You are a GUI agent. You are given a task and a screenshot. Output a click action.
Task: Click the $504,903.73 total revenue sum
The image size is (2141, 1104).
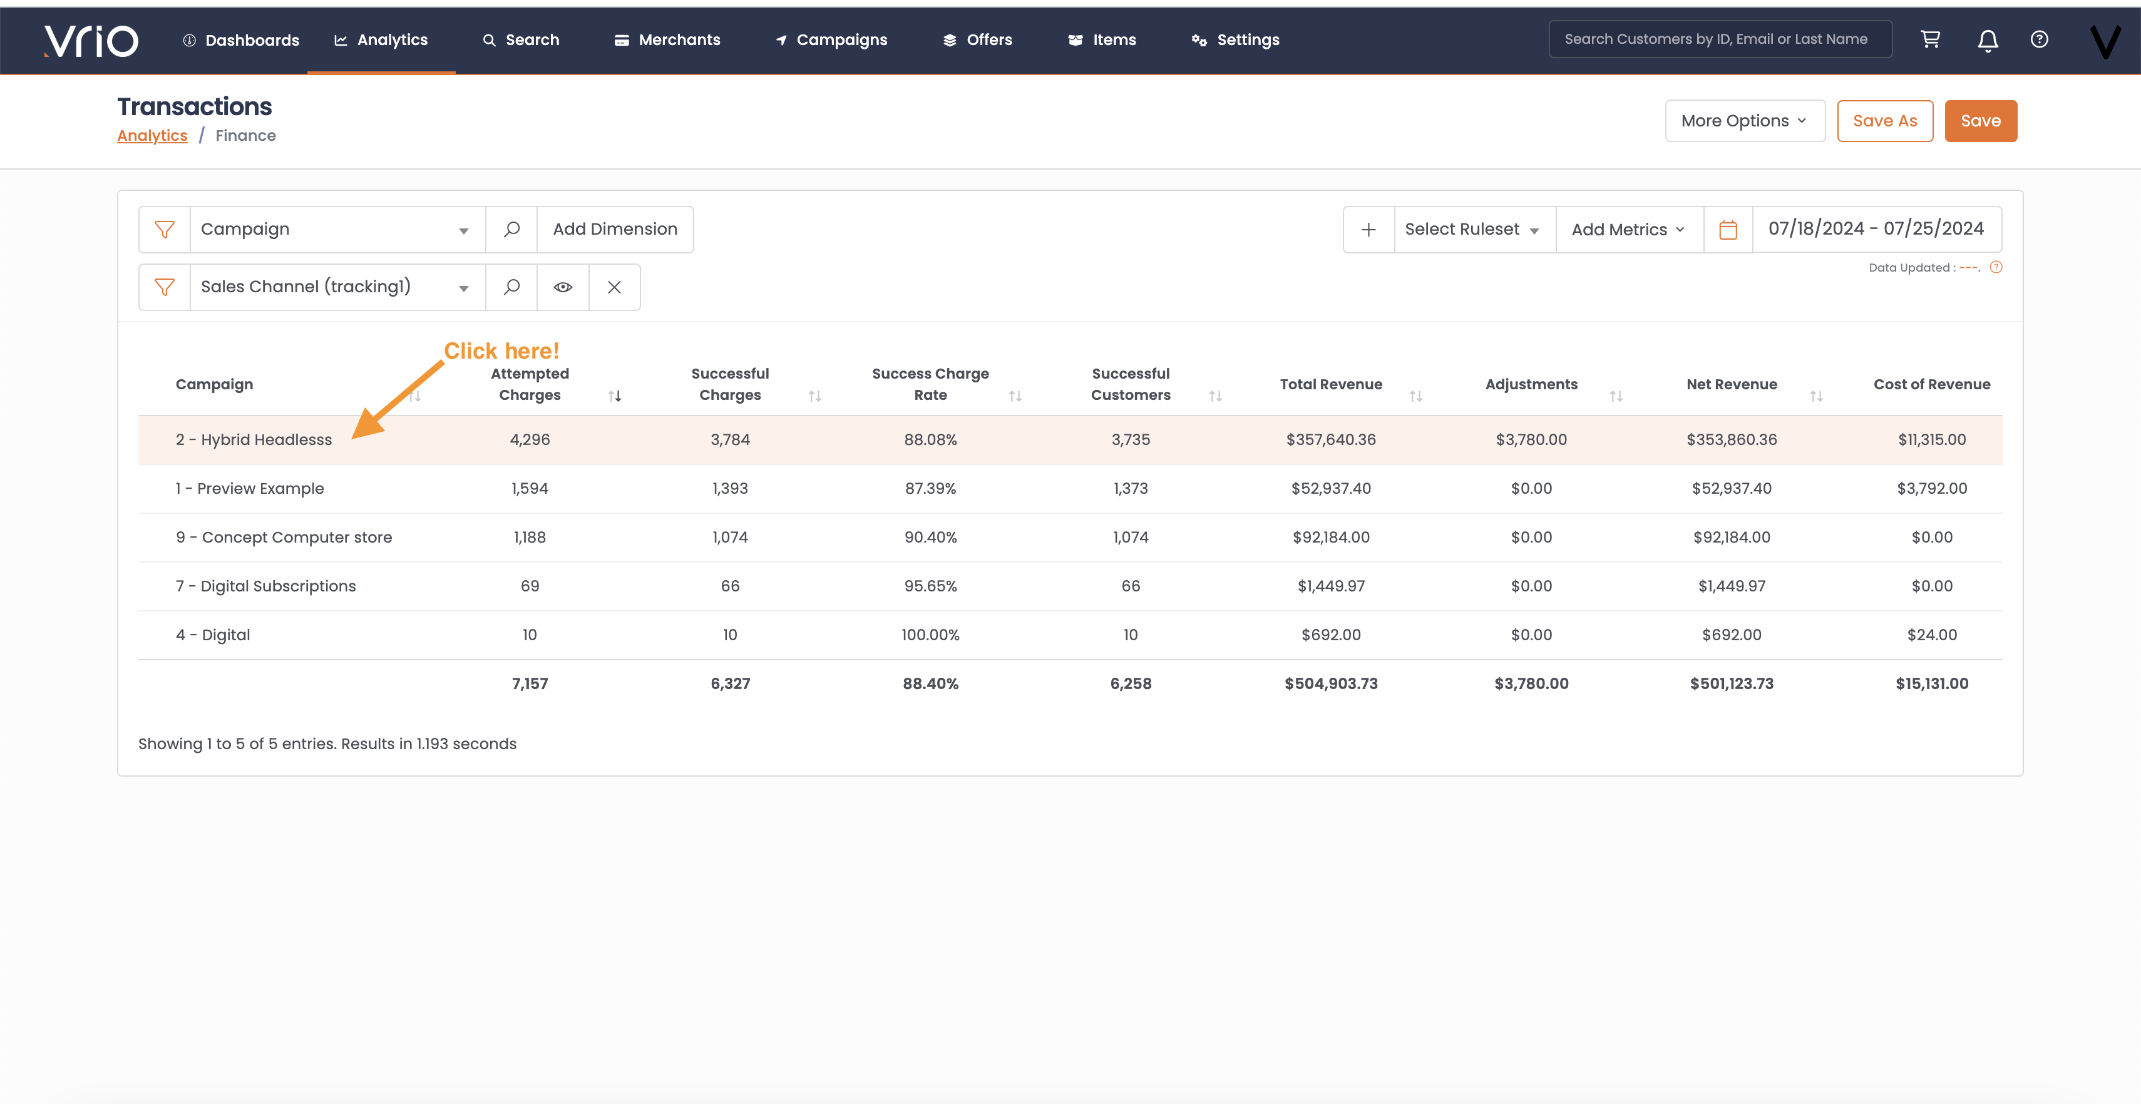click(1331, 683)
